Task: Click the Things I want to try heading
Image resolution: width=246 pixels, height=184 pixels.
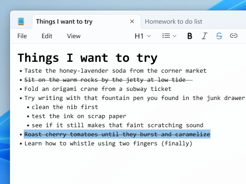Action: click(87, 58)
